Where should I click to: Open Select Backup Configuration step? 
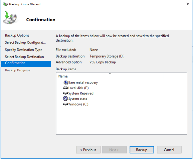(x=25, y=42)
